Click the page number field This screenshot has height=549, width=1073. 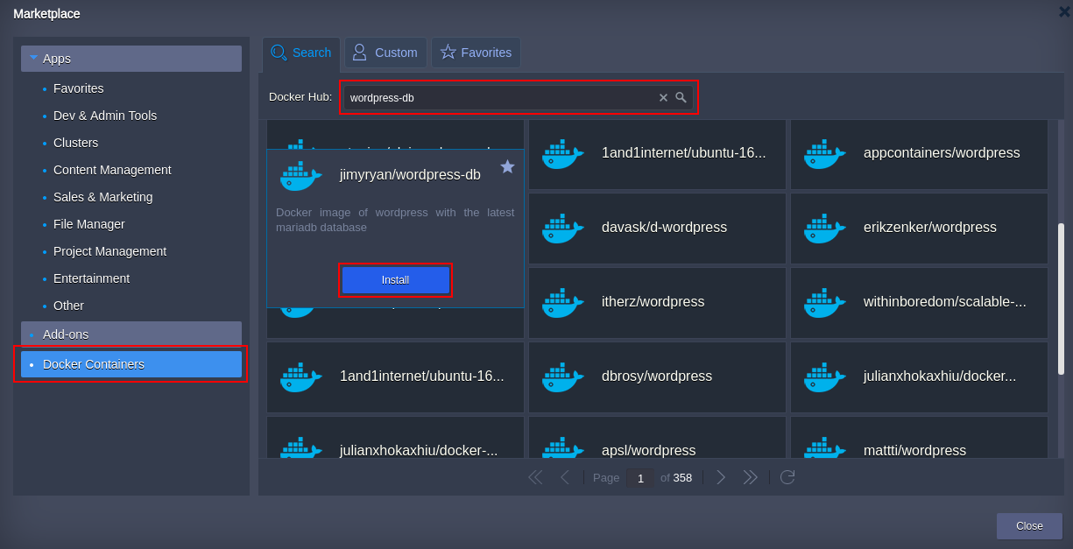pyautogui.click(x=640, y=478)
